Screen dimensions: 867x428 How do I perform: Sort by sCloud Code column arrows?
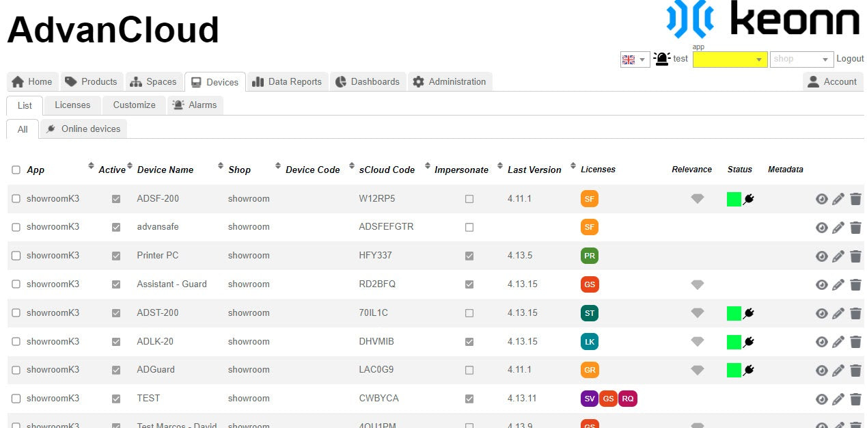click(428, 166)
